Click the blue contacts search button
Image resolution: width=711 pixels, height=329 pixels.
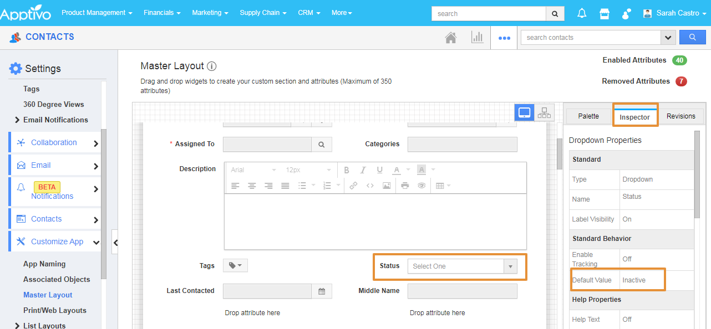coord(692,38)
